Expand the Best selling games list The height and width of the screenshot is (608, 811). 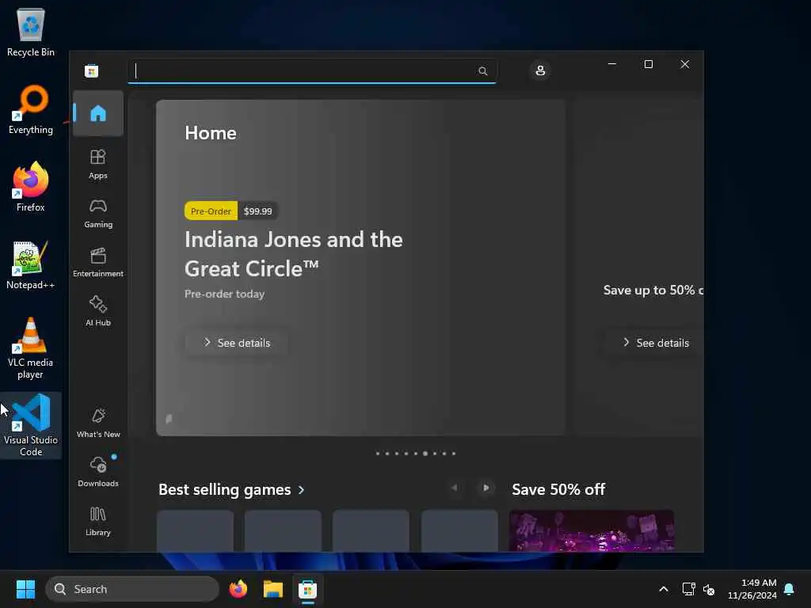[x=232, y=489]
